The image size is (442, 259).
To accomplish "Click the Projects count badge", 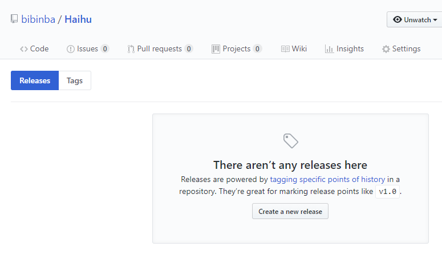I will [x=257, y=48].
